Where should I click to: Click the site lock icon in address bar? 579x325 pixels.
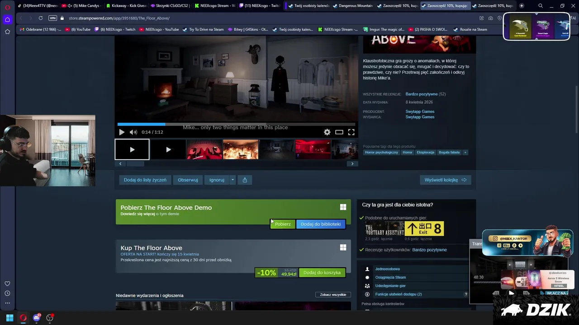click(x=63, y=18)
